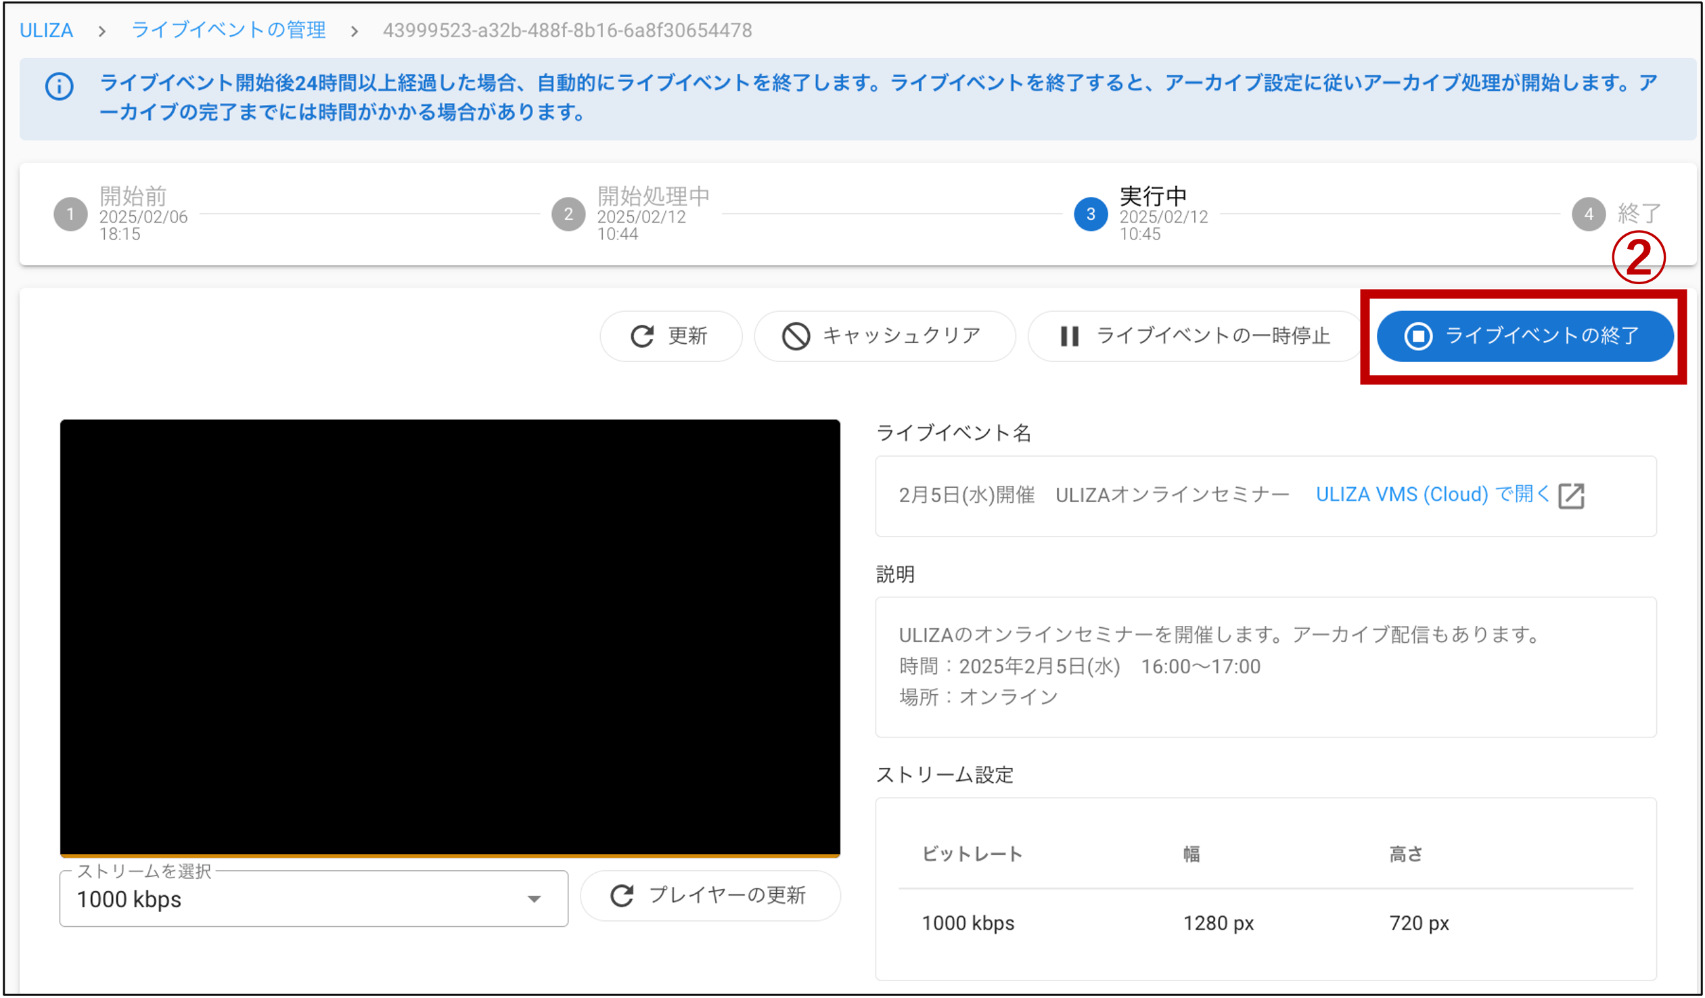Click the external-link icon beside ULIZA VMS

click(1571, 496)
